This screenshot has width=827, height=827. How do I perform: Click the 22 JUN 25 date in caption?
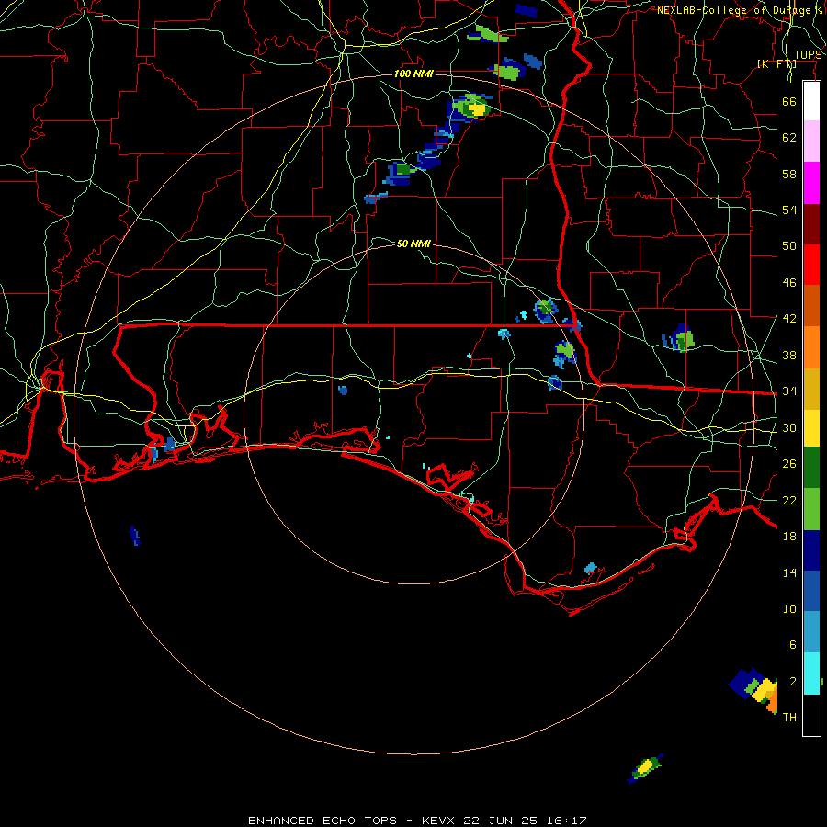coord(500,821)
